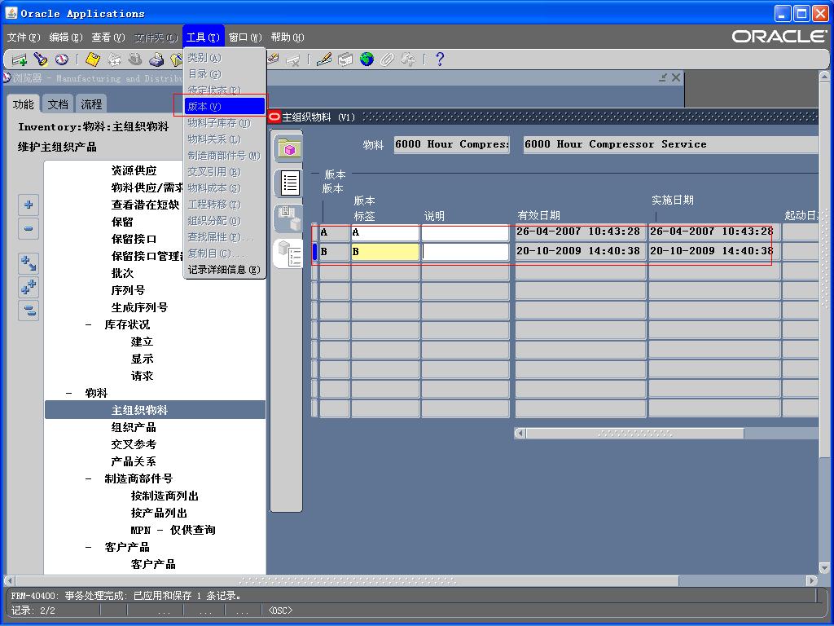Click the right vertical scrollbar down arrow
Screen dimensions: 834x626
824,567
